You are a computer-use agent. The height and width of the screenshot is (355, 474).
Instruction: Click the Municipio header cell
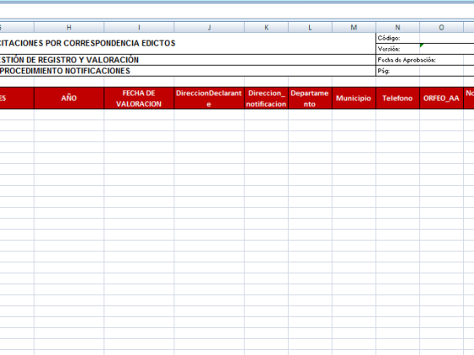tap(354, 98)
